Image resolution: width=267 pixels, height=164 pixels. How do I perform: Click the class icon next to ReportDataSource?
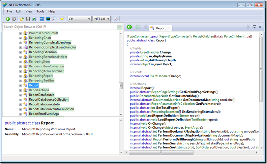[x=26, y=95]
